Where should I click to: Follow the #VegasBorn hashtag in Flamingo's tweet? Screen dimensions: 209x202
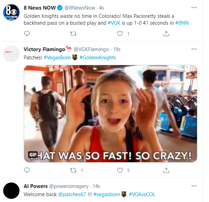coord(57,58)
